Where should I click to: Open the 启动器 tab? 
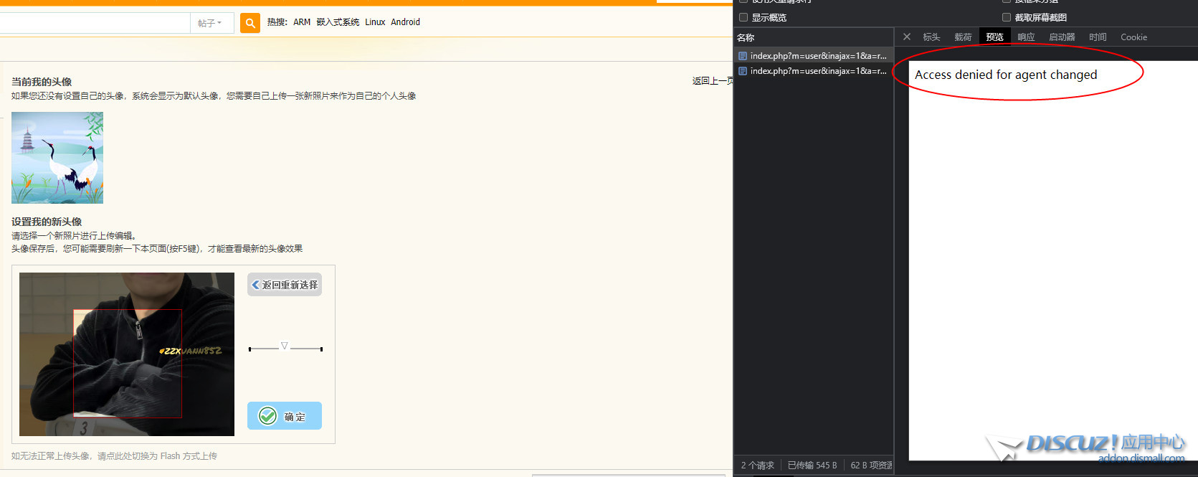click(1062, 37)
